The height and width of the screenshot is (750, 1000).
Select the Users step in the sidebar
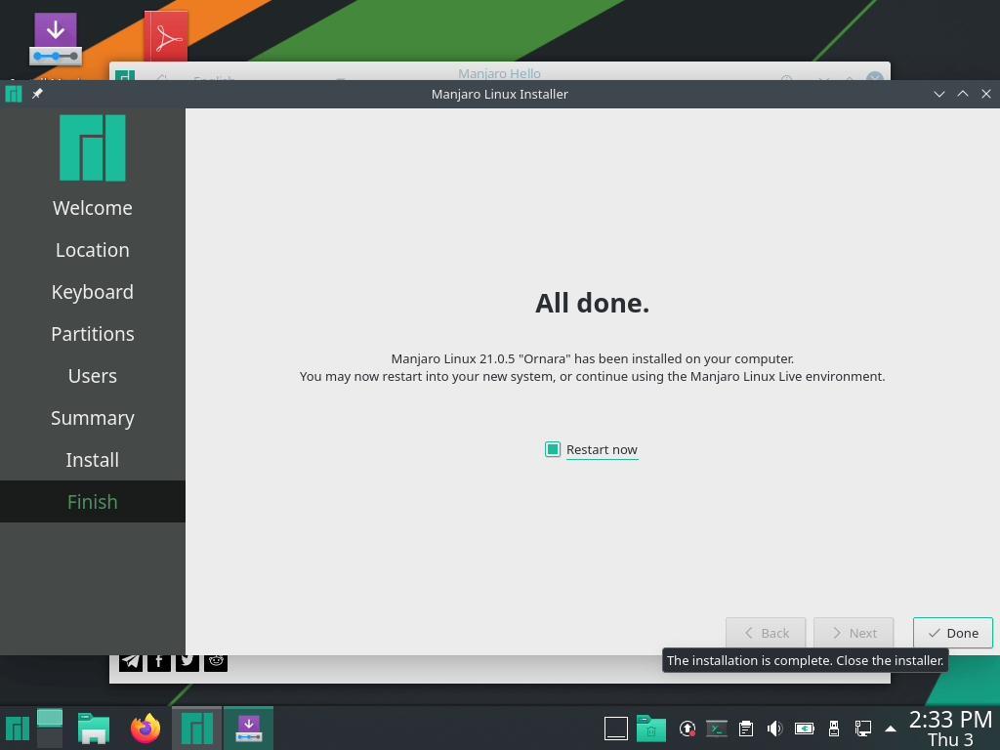point(93,376)
